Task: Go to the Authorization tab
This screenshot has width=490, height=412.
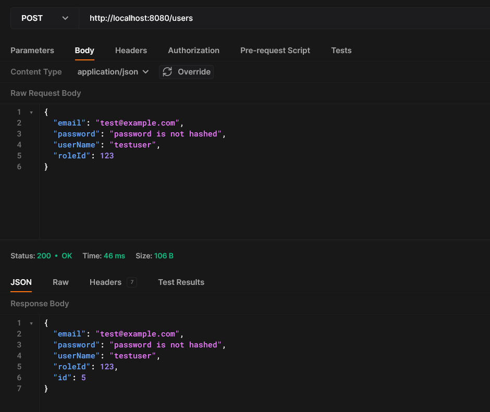Action: pyautogui.click(x=193, y=51)
